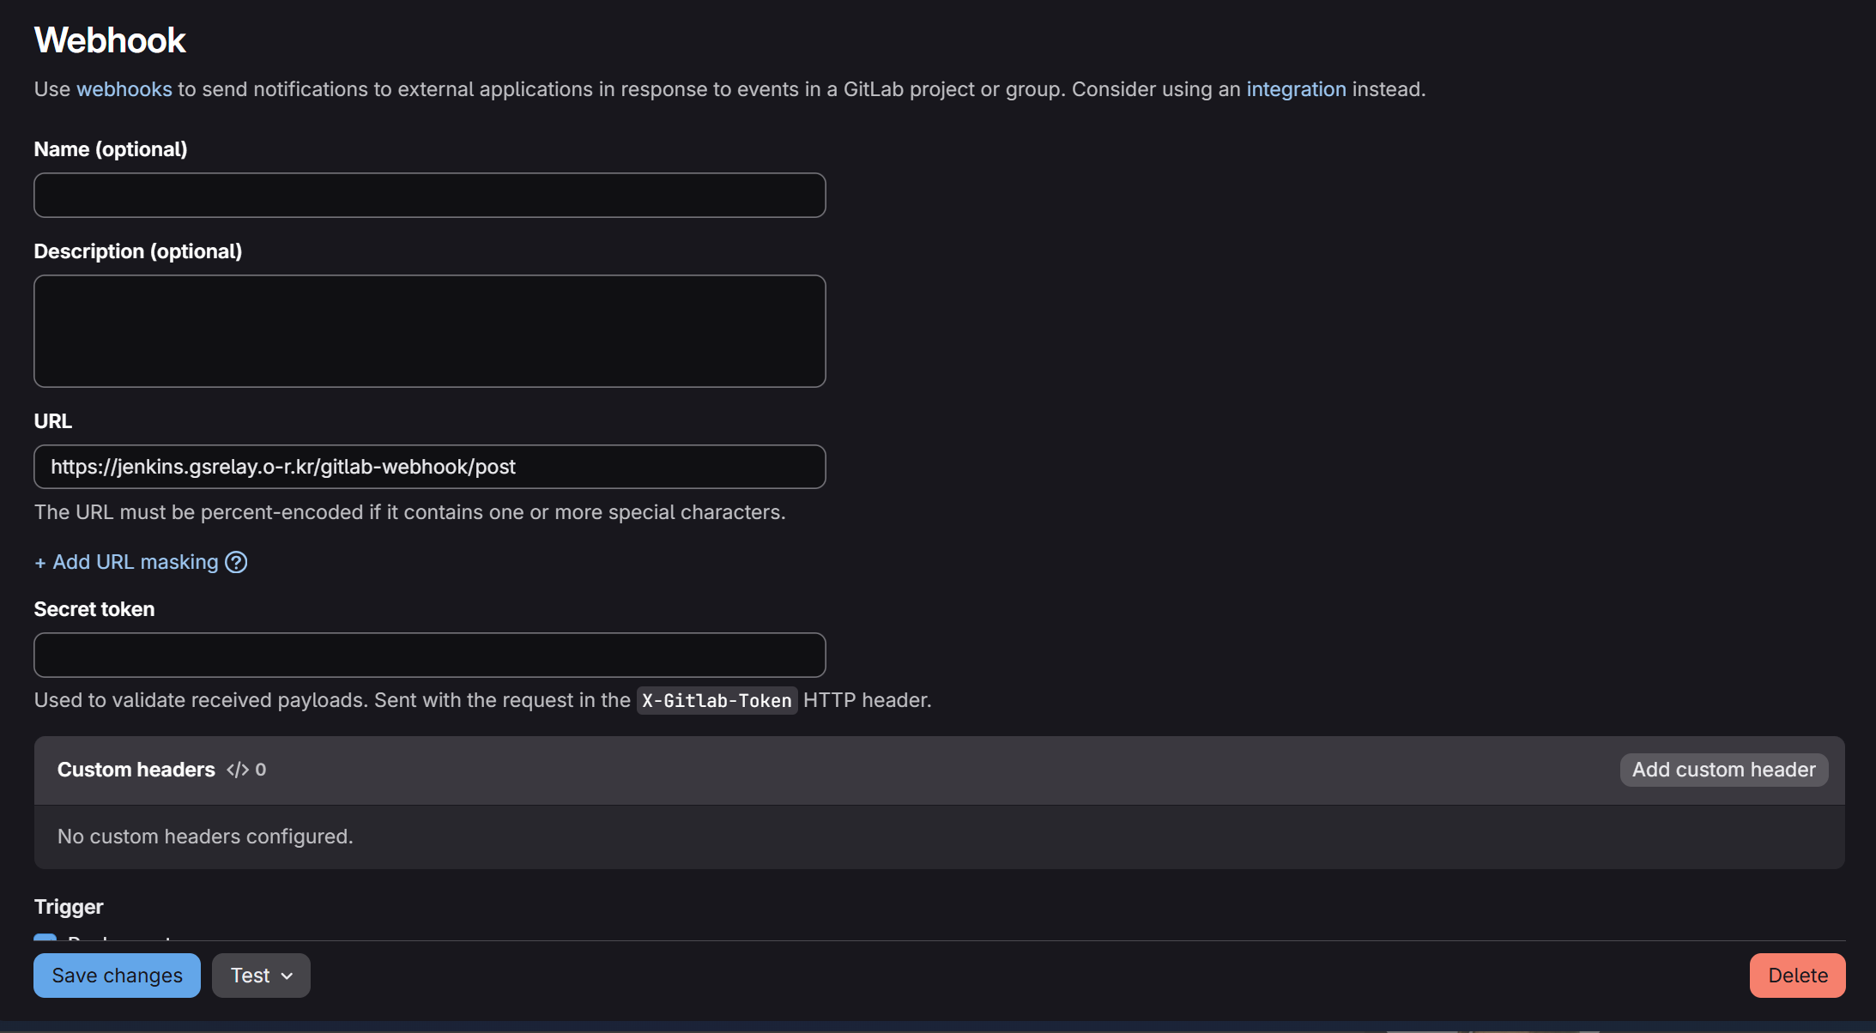Click the code icon next to Custom headers
Viewport: 1876px width, 1033px height.
click(x=237, y=770)
